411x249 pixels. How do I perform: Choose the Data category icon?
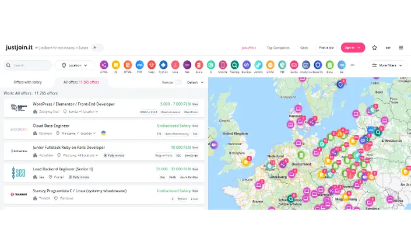(x=329, y=65)
